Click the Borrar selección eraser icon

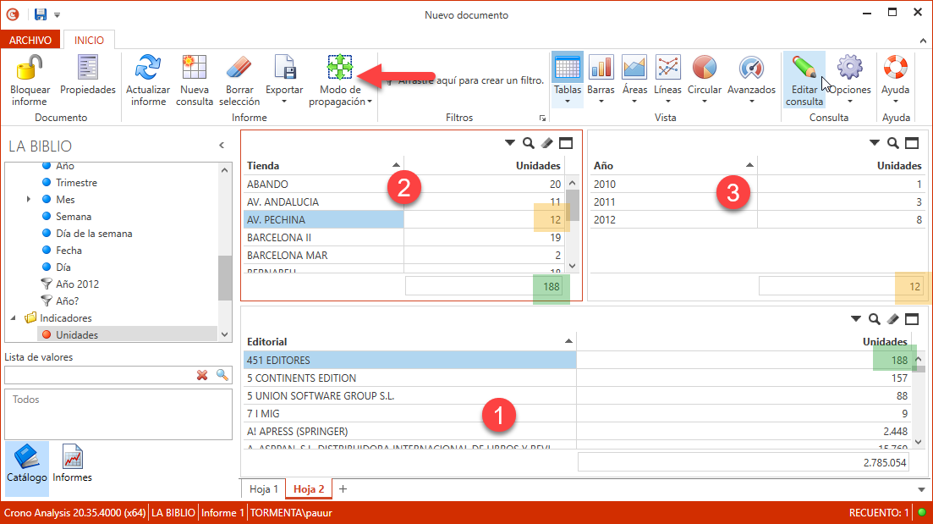pyautogui.click(x=239, y=67)
